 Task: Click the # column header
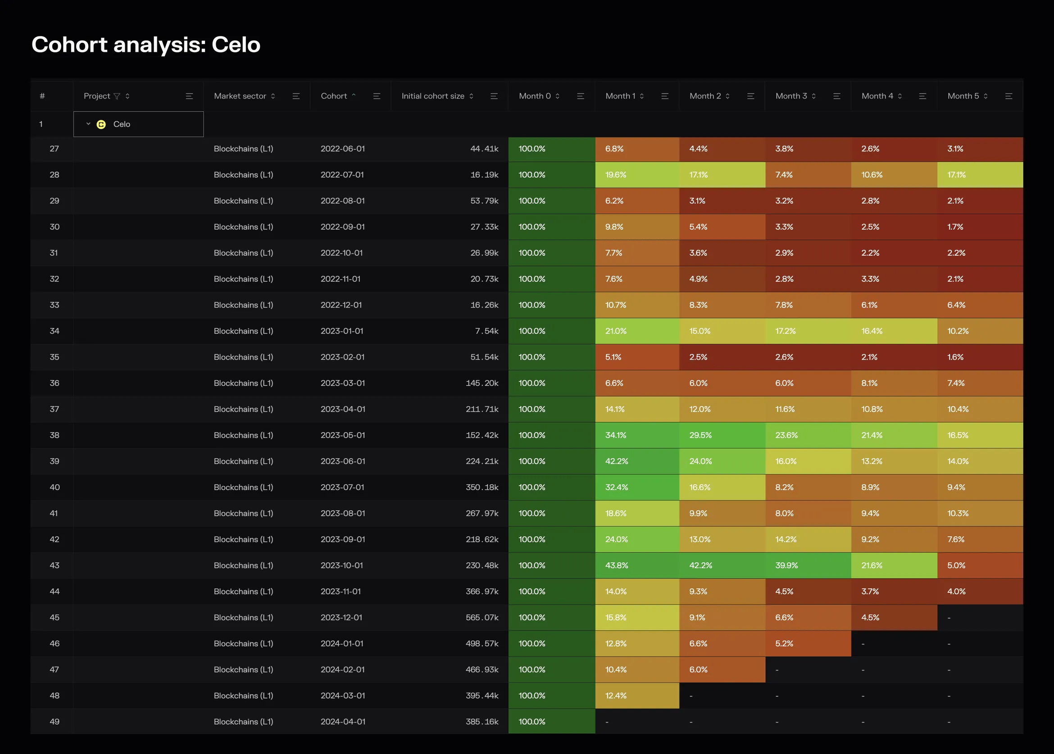[x=42, y=96]
